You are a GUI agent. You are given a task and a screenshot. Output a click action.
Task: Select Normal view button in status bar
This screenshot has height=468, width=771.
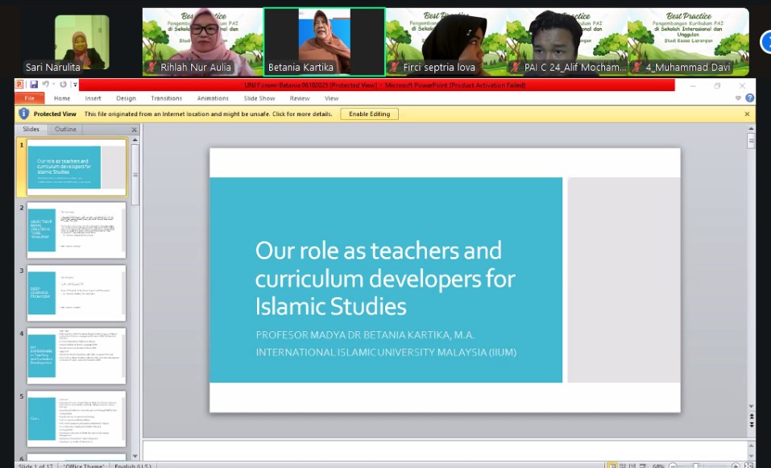(x=614, y=466)
